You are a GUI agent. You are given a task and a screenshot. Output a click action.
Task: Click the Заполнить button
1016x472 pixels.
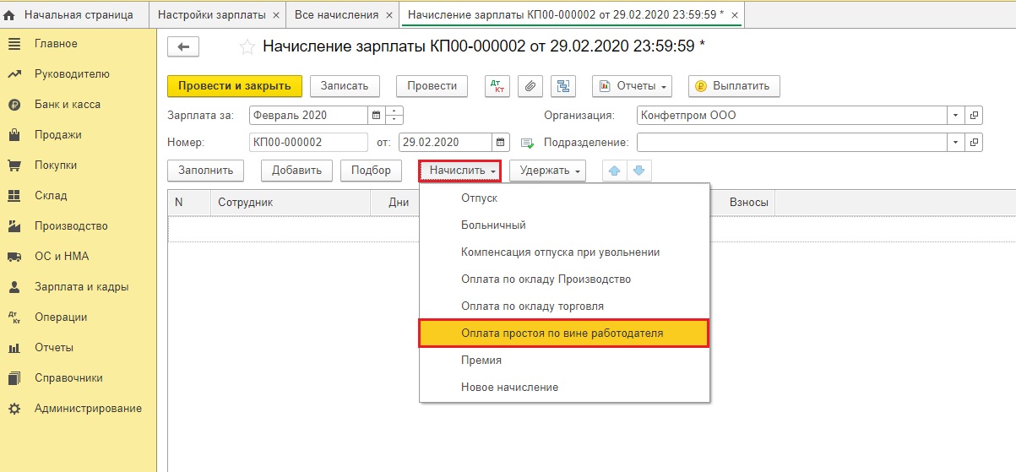tap(205, 171)
